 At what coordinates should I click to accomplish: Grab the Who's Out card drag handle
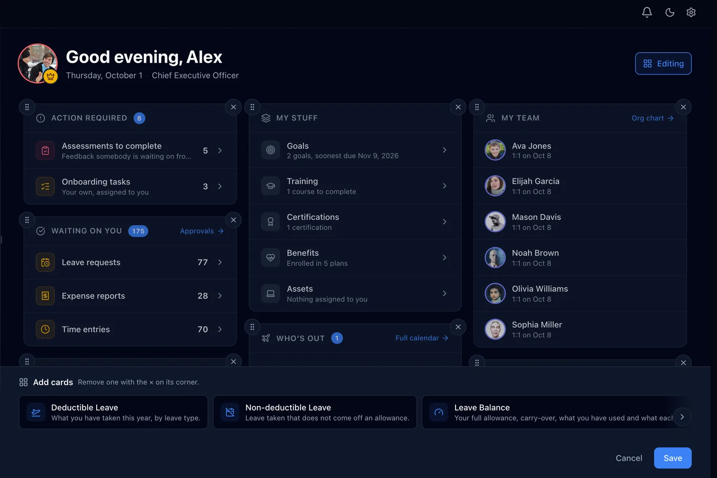tap(252, 327)
